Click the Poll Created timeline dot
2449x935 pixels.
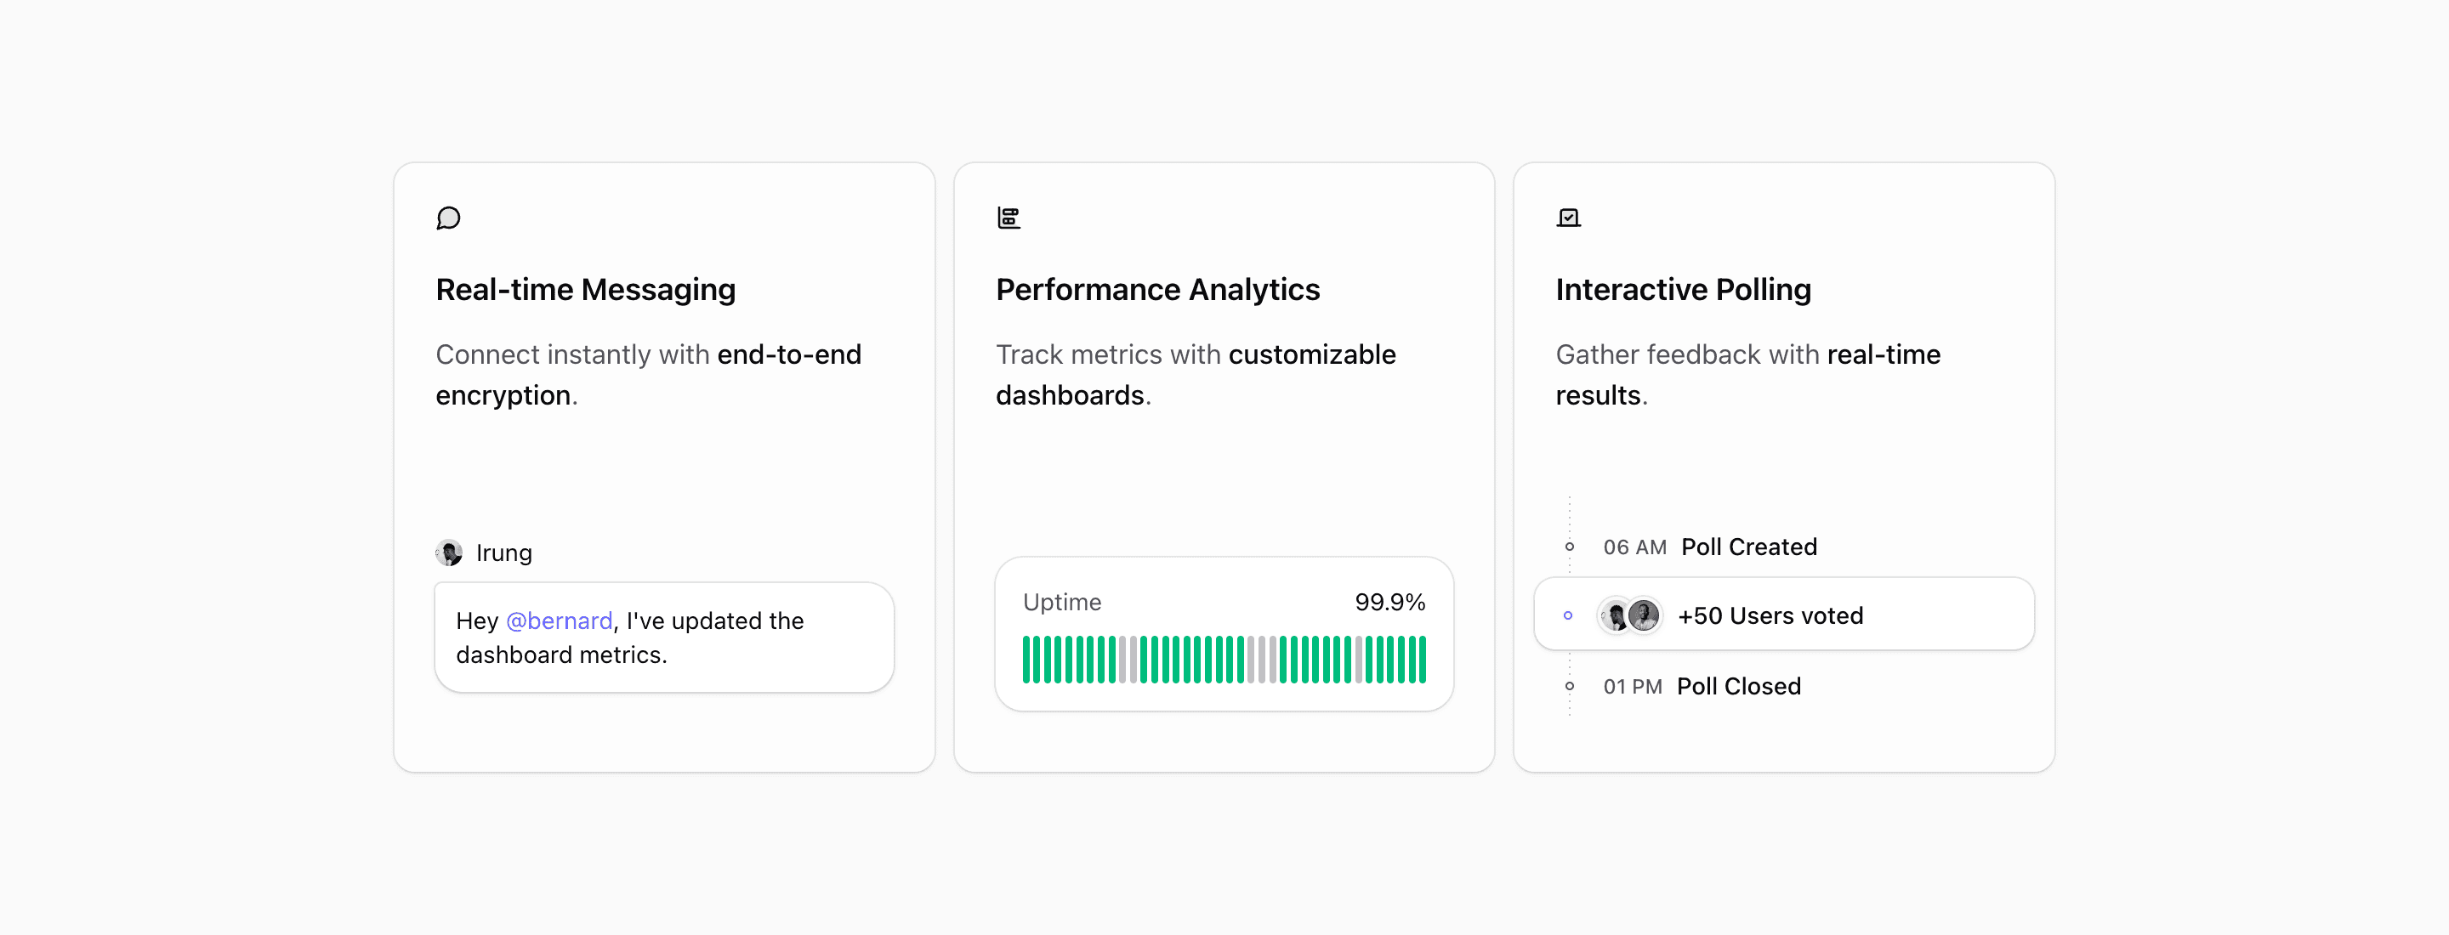click(x=1569, y=547)
